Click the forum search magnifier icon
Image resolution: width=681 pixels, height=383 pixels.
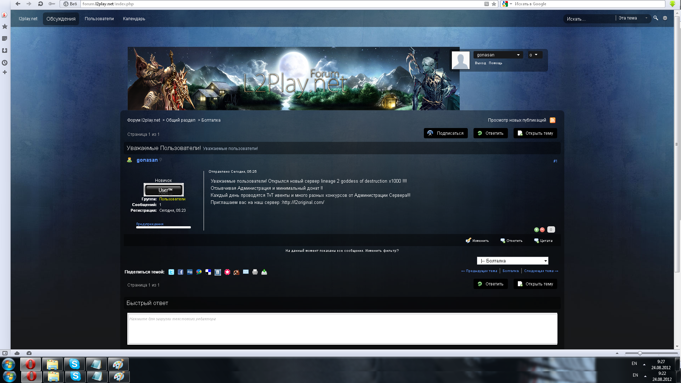656,18
